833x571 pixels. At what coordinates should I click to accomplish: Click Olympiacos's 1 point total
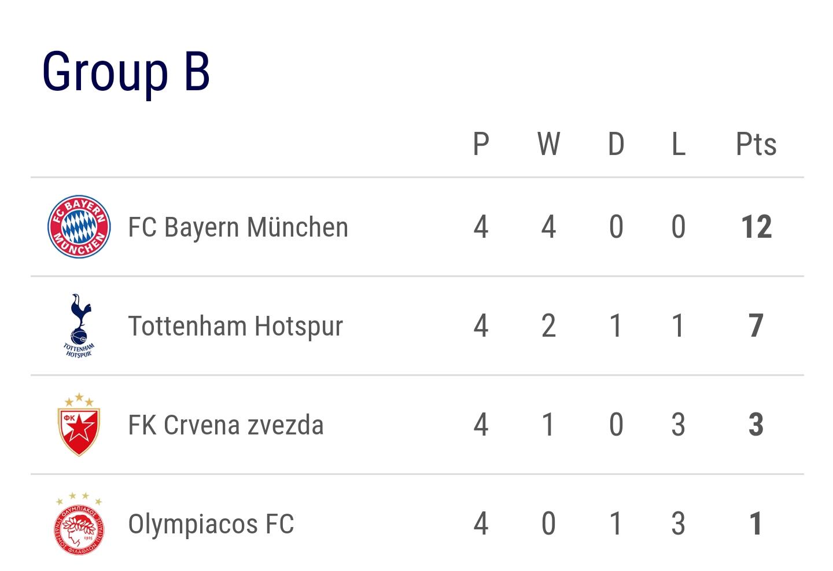(756, 524)
